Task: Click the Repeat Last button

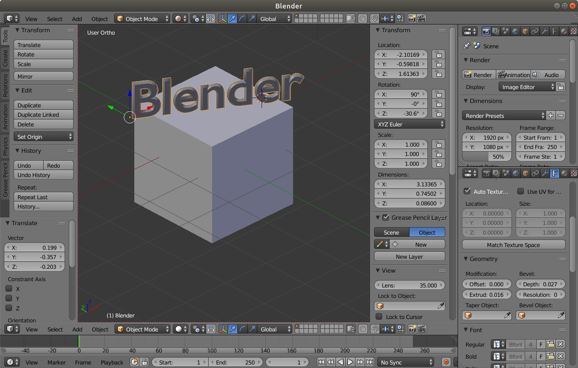Action: pos(44,197)
